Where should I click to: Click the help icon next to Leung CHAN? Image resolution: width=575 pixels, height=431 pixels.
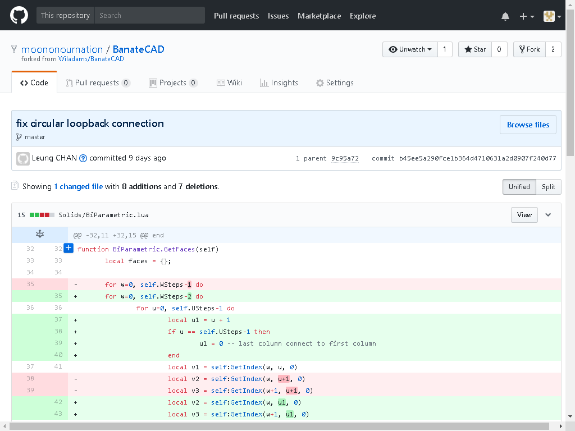[x=82, y=158]
